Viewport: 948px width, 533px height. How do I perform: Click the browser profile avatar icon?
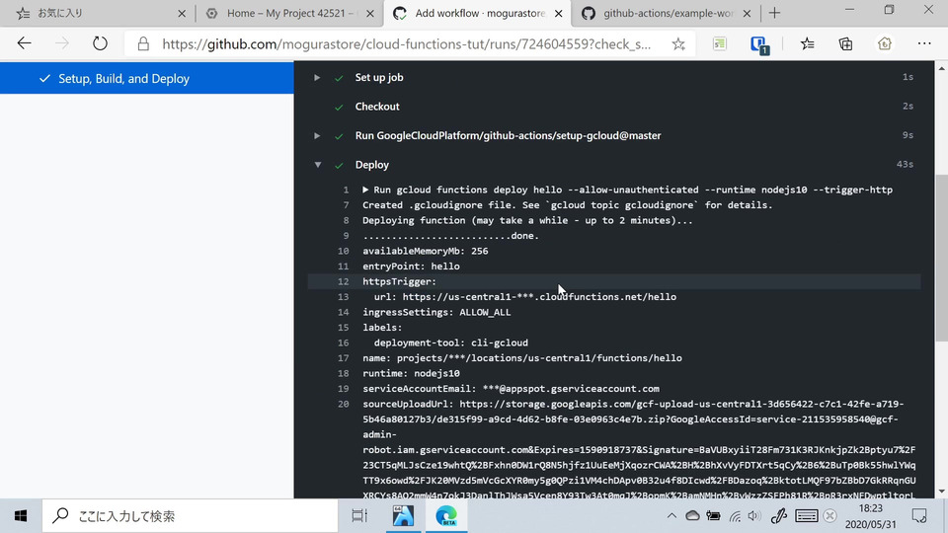click(885, 43)
